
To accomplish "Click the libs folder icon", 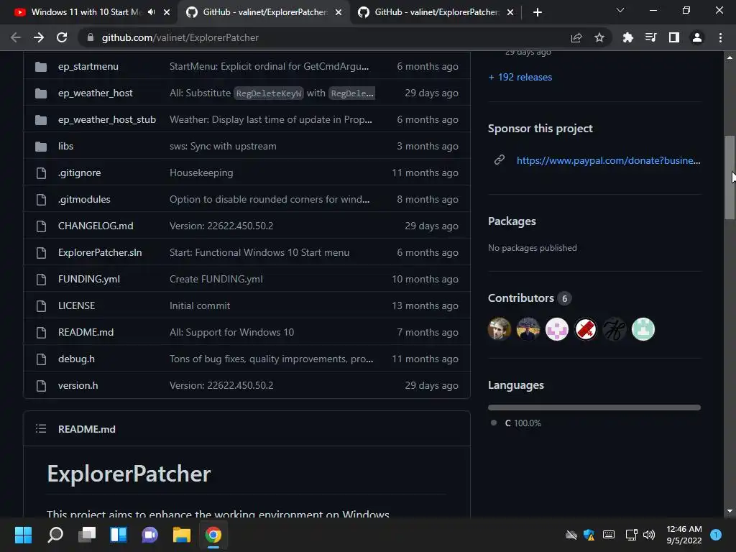I will coord(41,147).
